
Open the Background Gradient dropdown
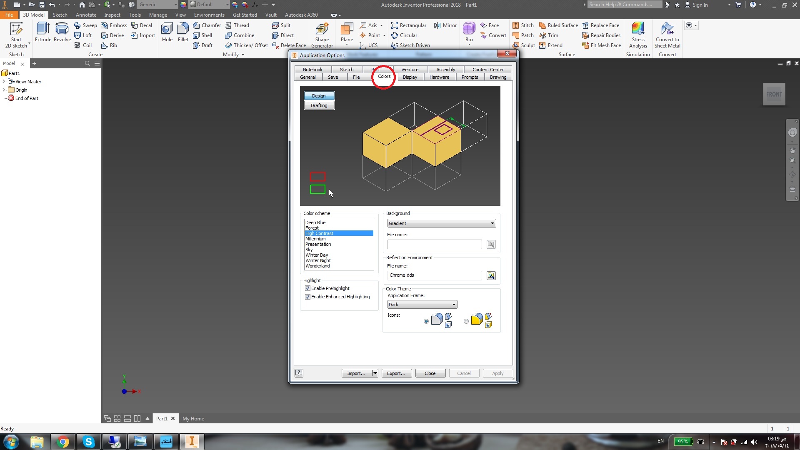(441, 223)
